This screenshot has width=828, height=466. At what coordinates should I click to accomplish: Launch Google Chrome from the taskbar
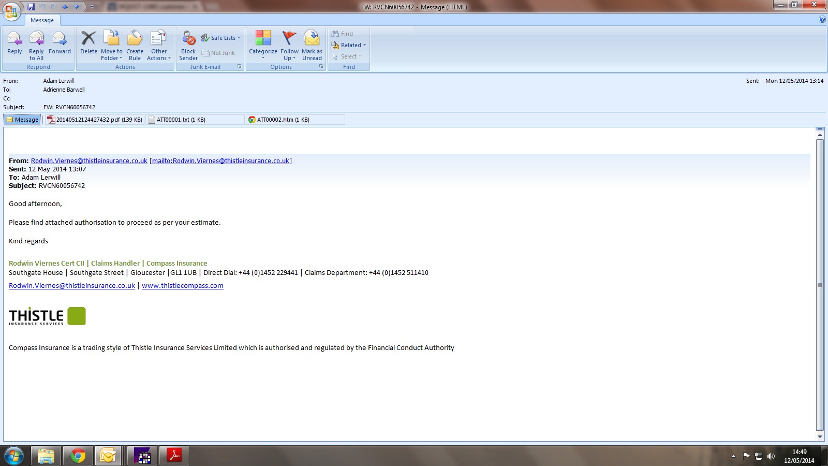78,456
